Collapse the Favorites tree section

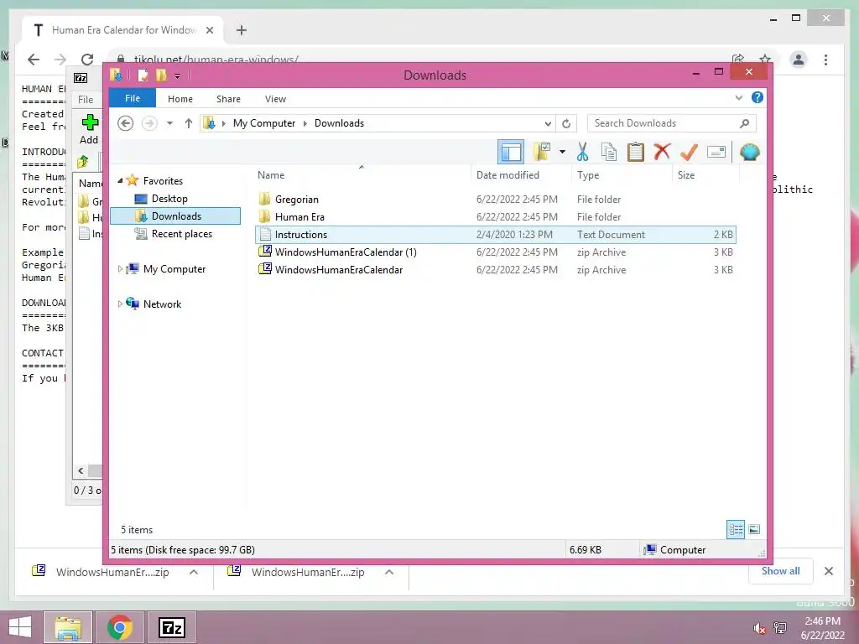click(x=120, y=181)
